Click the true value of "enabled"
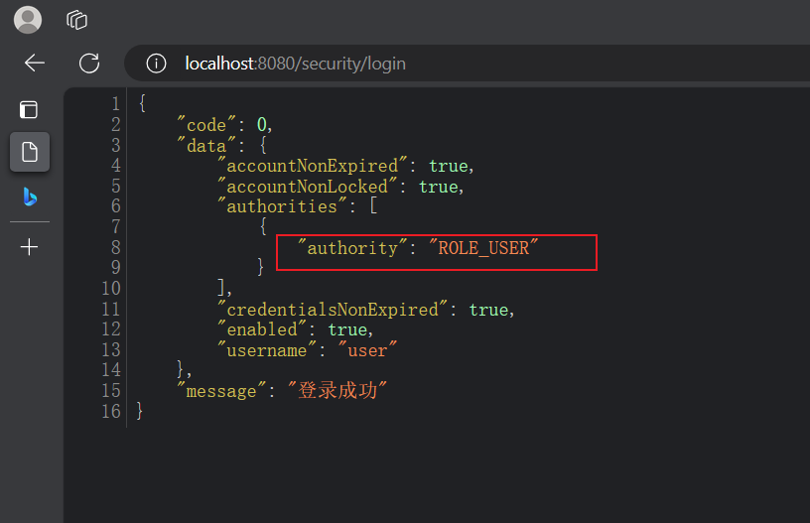 coord(347,329)
